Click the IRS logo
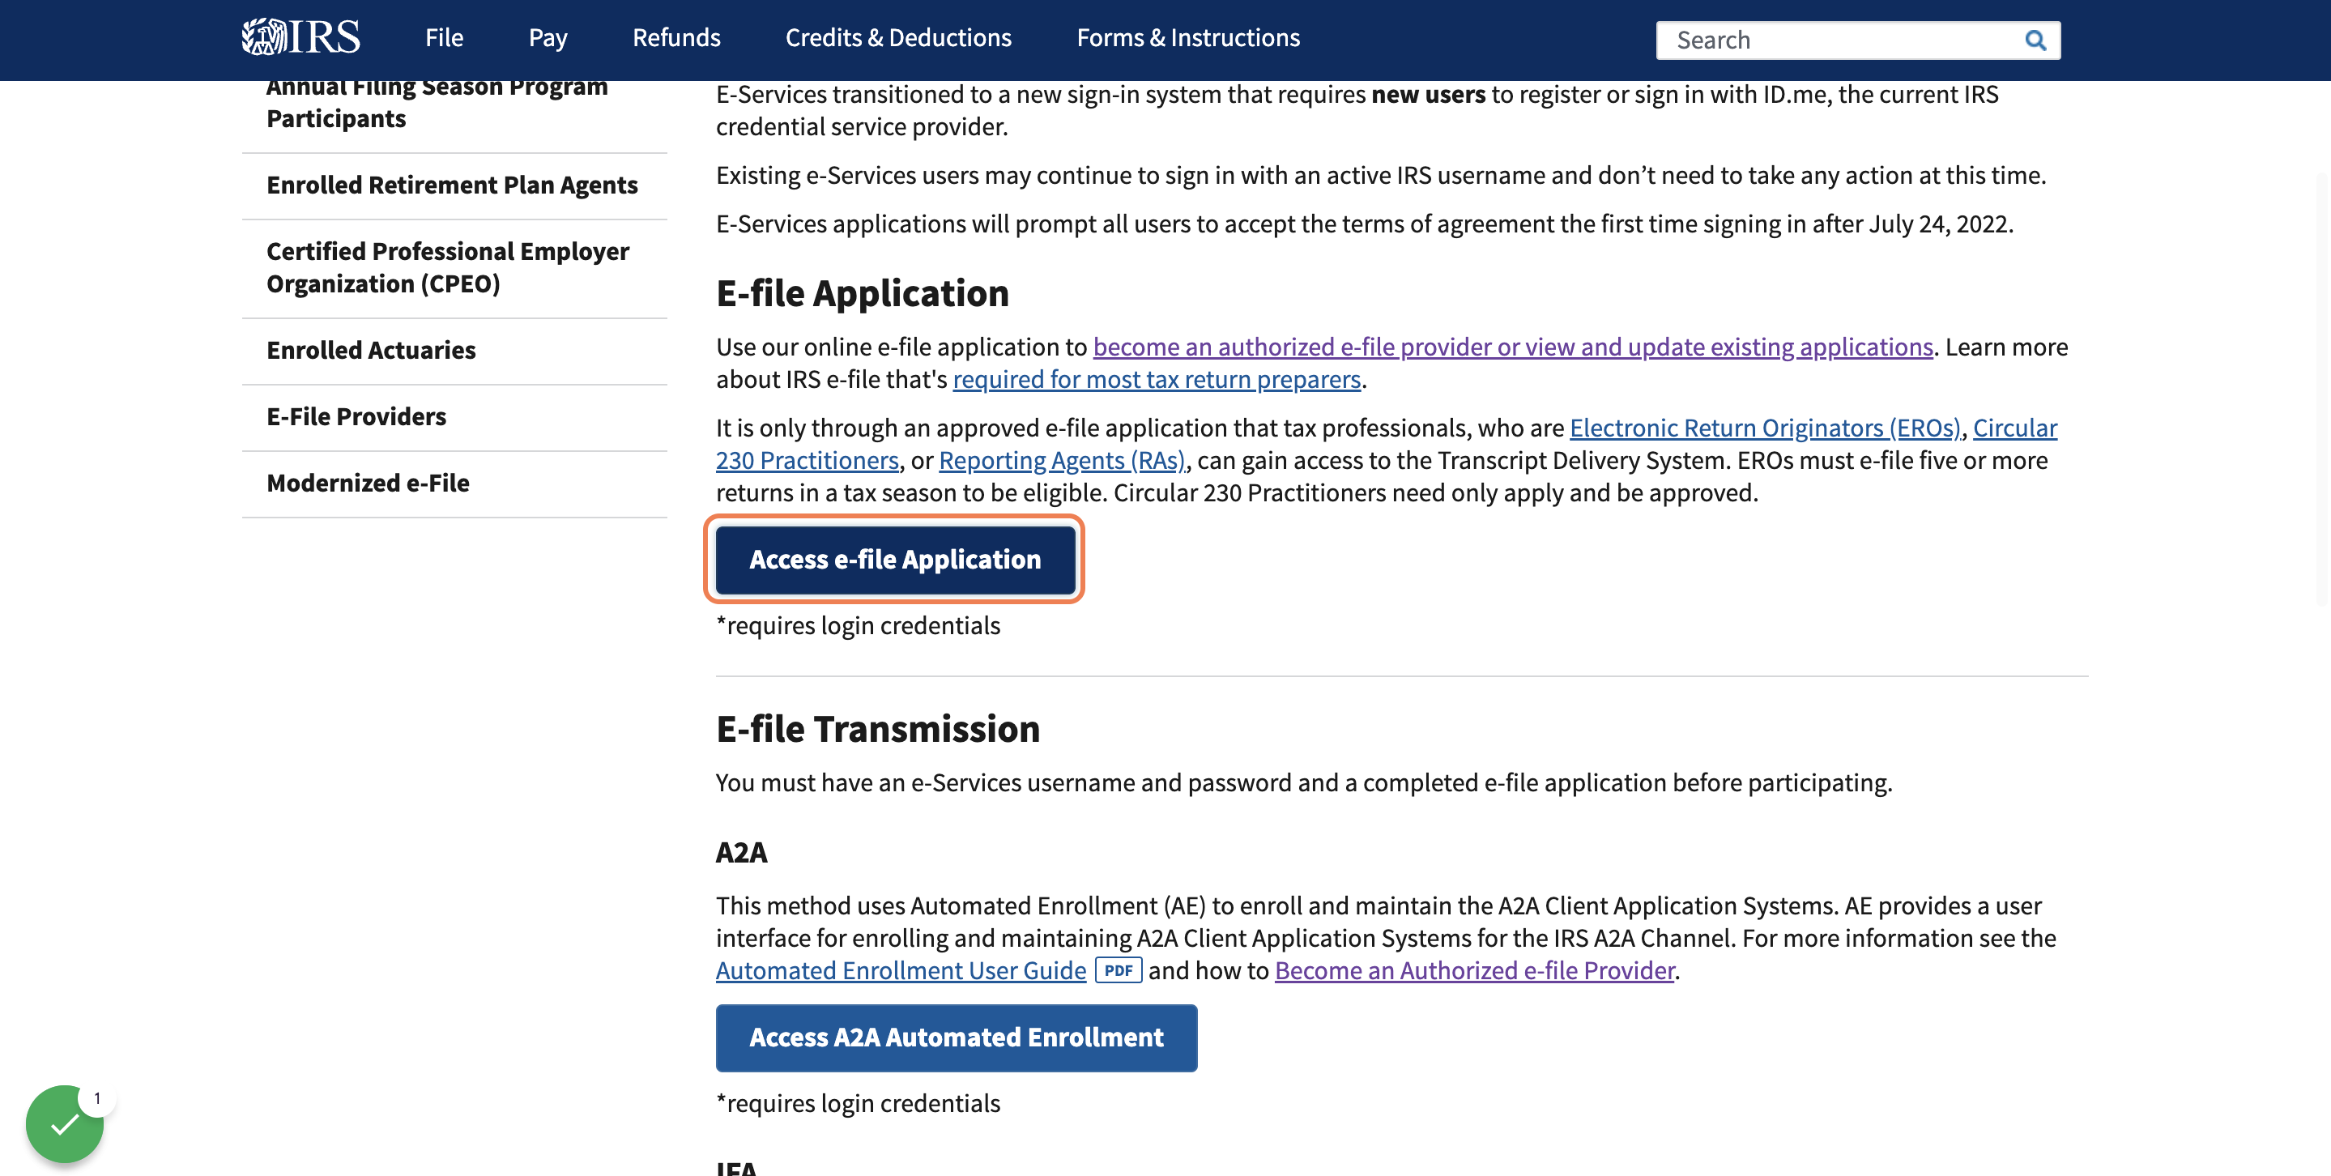Screen dimensions: 2331x1176 tap(300, 37)
